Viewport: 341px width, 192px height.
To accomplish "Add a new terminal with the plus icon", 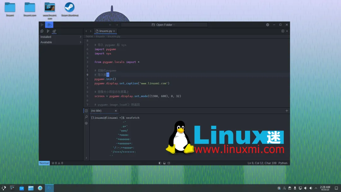I will click(x=287, y=111).
